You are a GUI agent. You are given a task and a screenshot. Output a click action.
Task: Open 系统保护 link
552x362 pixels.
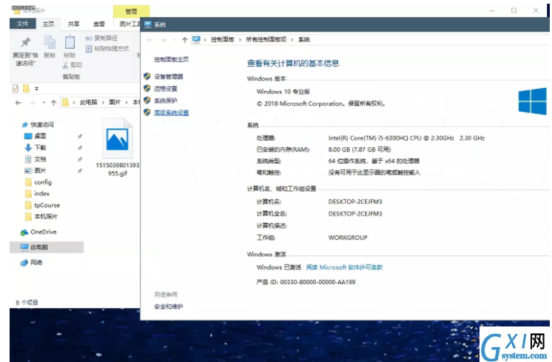click(x=166, y=101)
